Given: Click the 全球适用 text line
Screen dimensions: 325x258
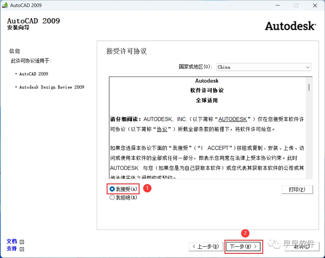Looking at the screenshot, I should 207,101.
